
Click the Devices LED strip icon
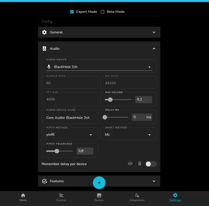(61, 195)
